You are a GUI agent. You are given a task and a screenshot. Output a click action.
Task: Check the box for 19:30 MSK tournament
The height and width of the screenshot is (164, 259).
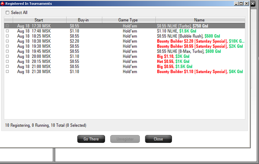(7, 46)
